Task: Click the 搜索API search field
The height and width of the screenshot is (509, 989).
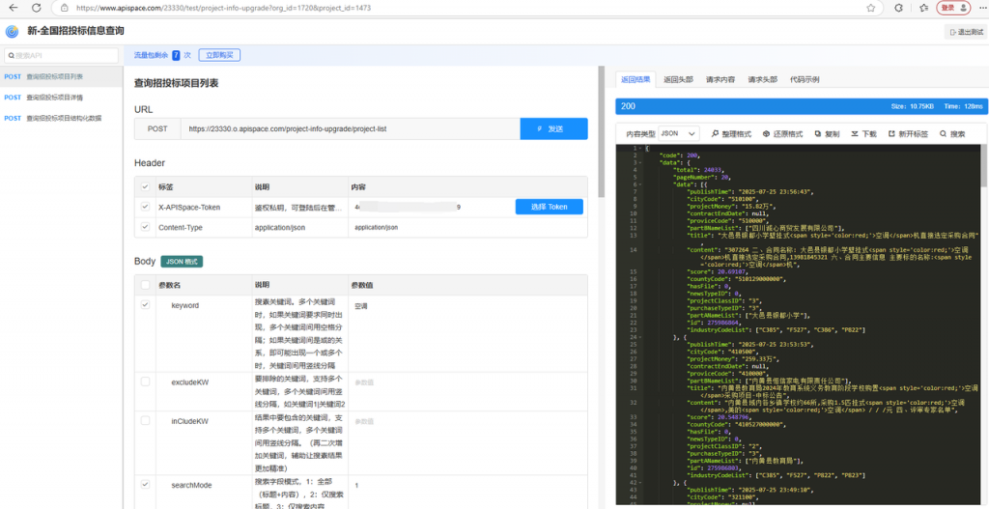Action: coord(63,56)
